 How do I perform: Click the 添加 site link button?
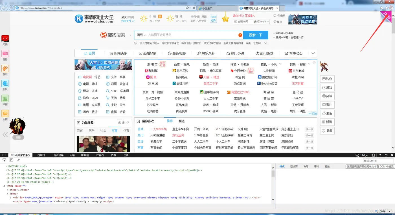313,113
